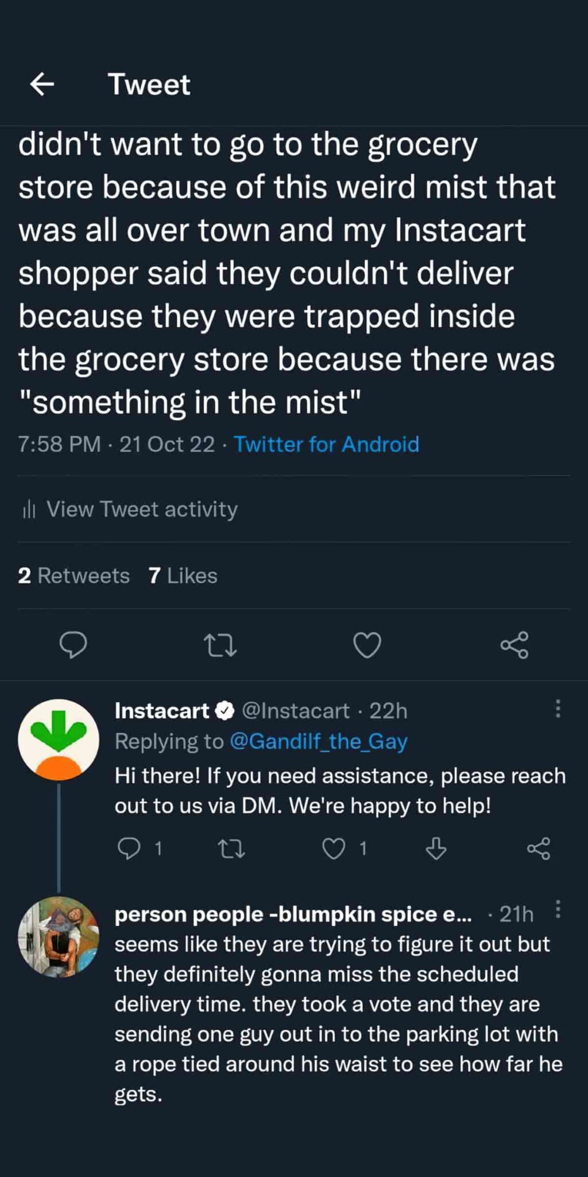Open @Gandilf_the_Gay mention link
This screenshot has width=588, height=1177.
[319, 741]
